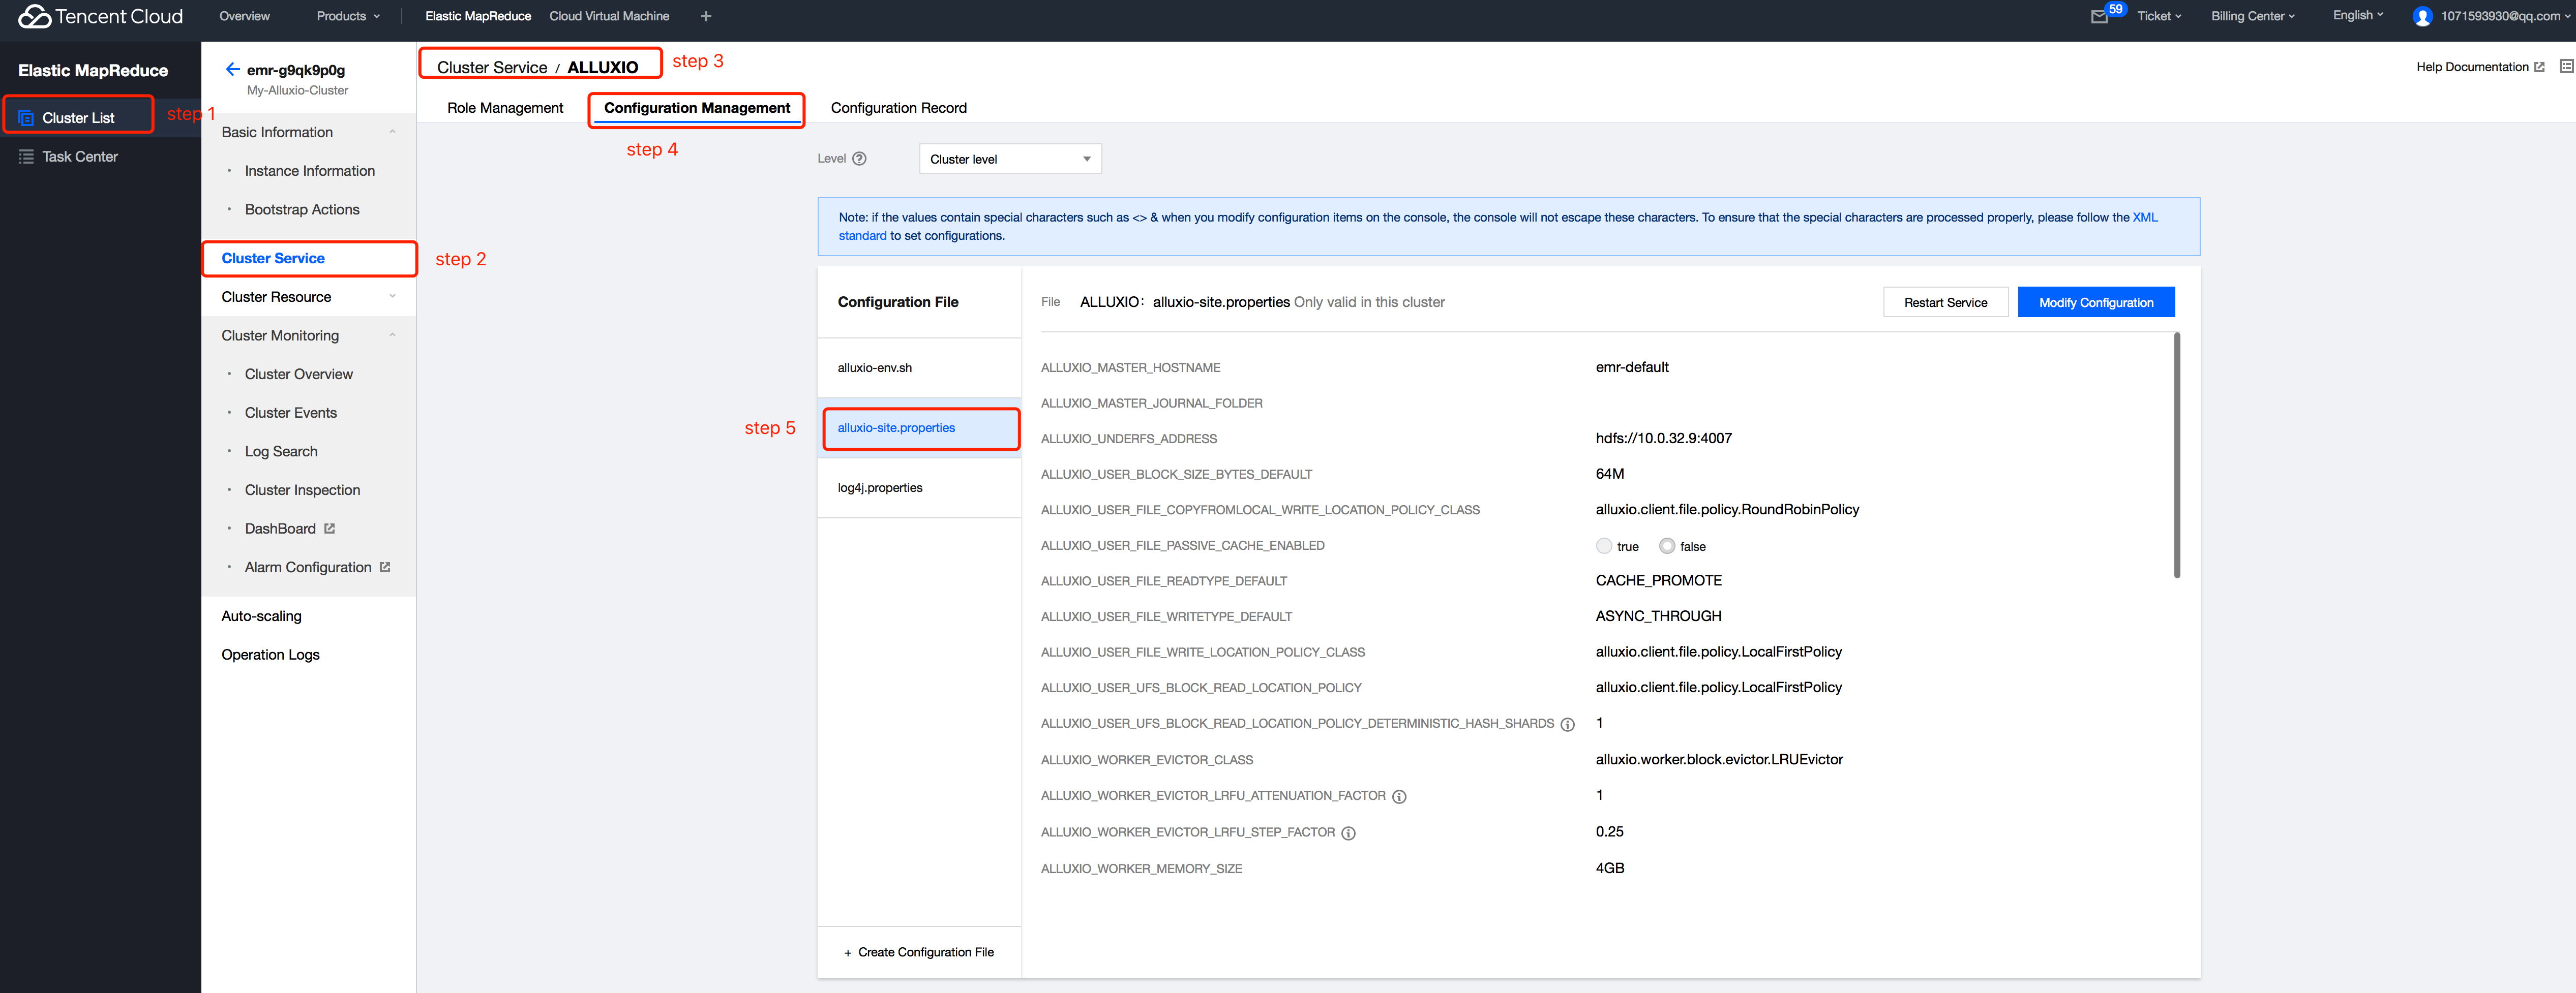Viewport: 2576px width, 993px height.
Task: Show info for DETERMINISTIC_HASH_SHARDS setting
Action: 1567,724
